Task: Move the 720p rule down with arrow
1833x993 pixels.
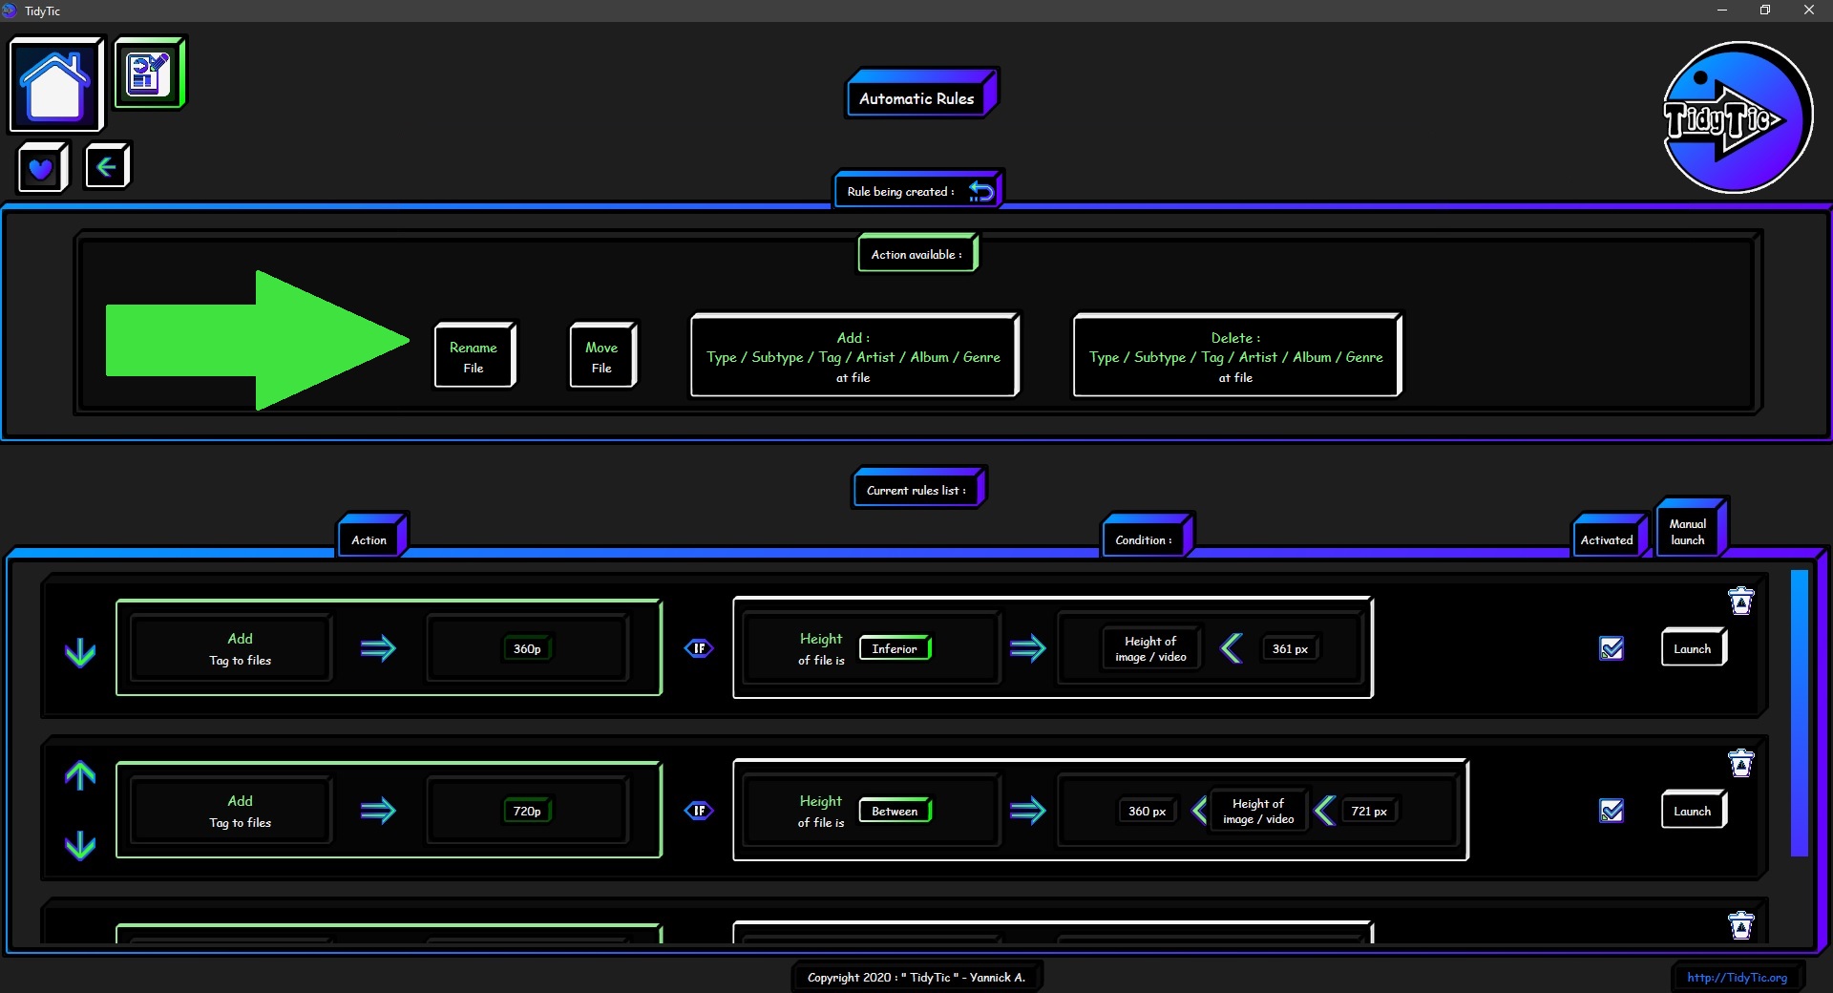Action: 80,845
